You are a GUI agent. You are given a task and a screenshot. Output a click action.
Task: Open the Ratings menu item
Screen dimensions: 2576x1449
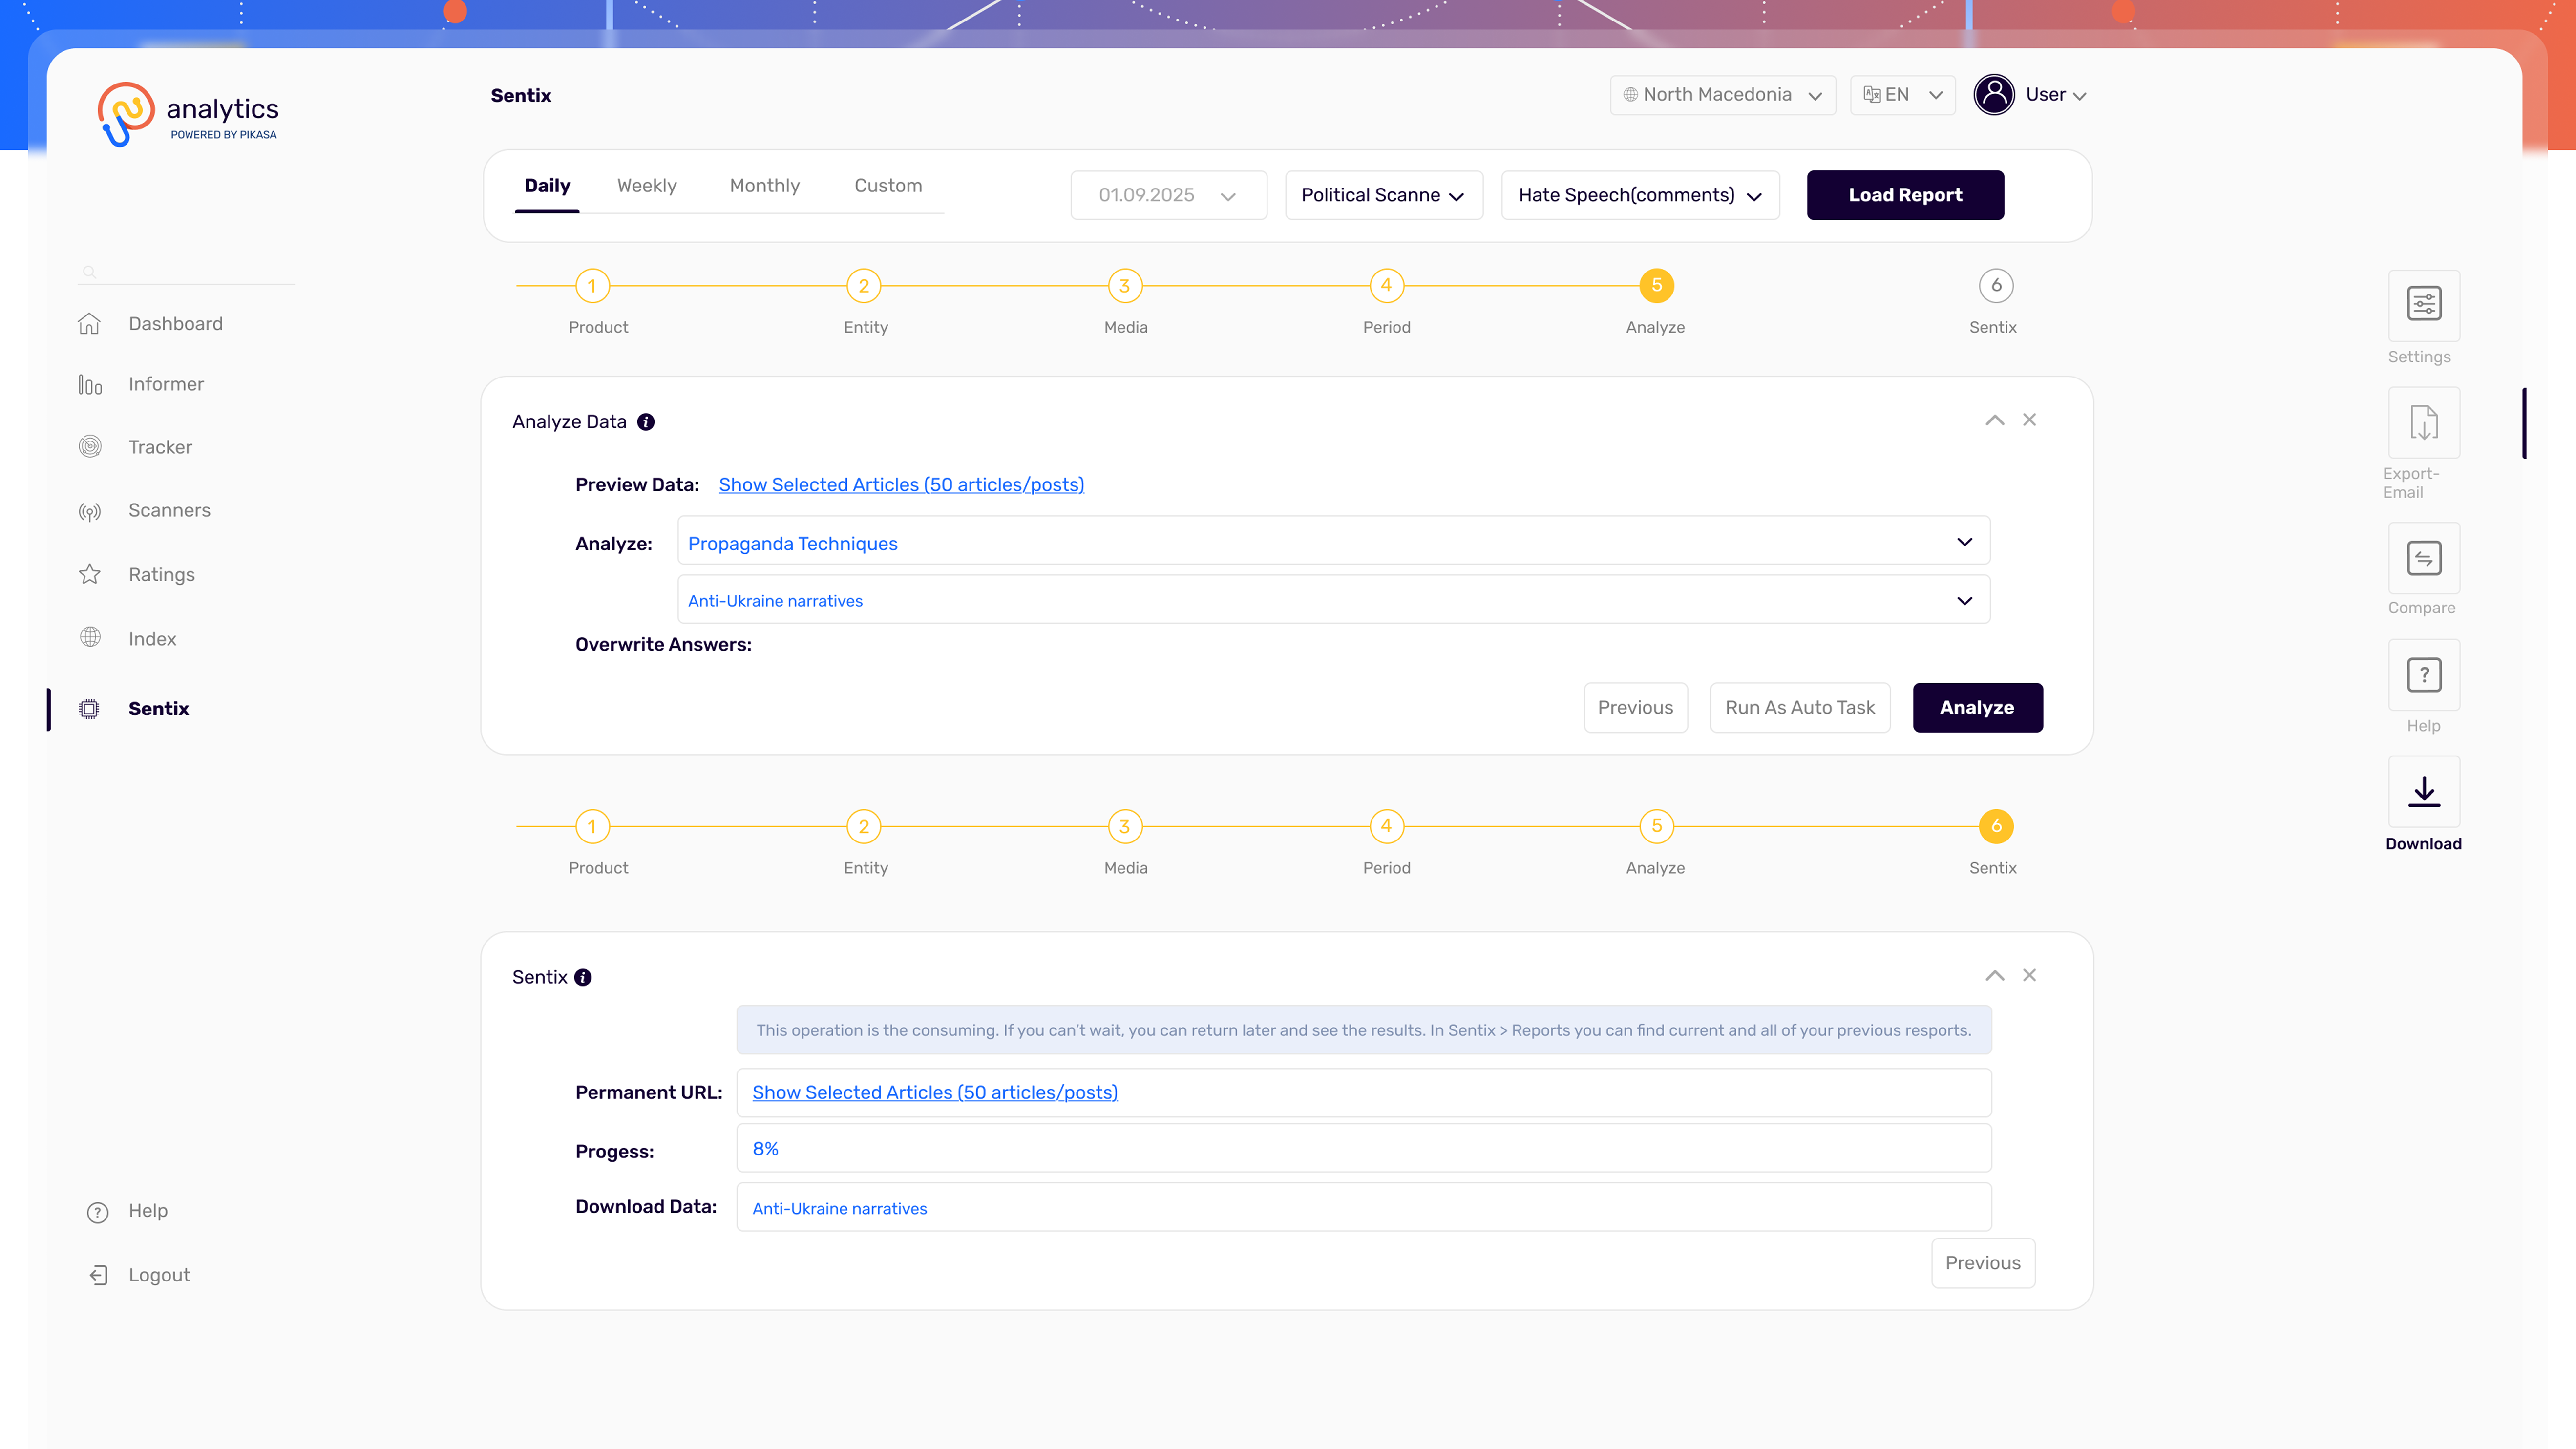pyautogui.click(x=161, y=575)
